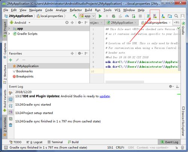This screenshot has height=152, width=188.
Task: Open the SDK Manager download icon
Action: (163, 16)
